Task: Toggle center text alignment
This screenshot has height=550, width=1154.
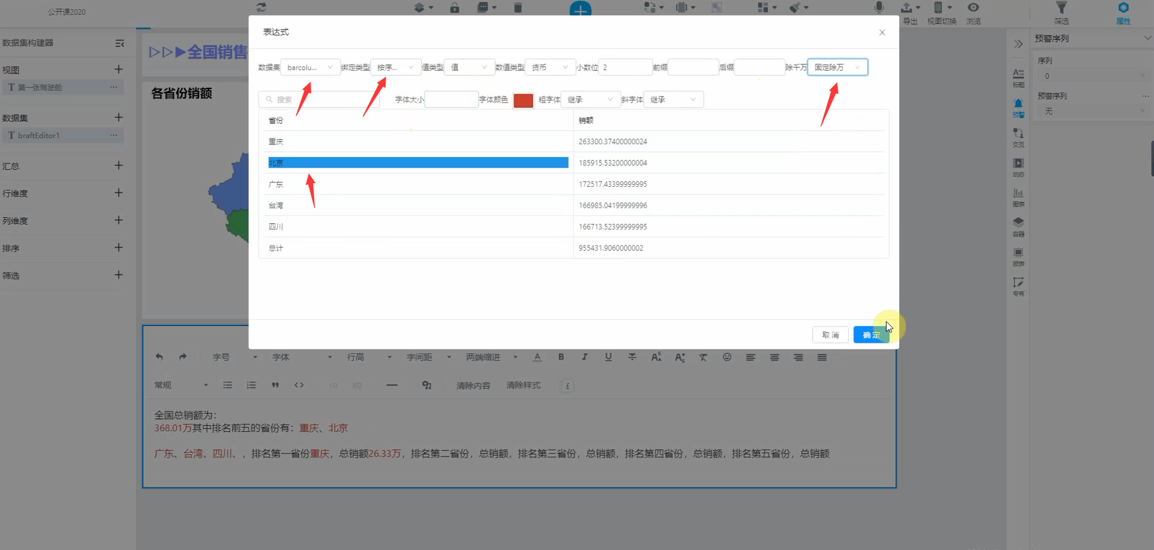Action: pos(774,357)
